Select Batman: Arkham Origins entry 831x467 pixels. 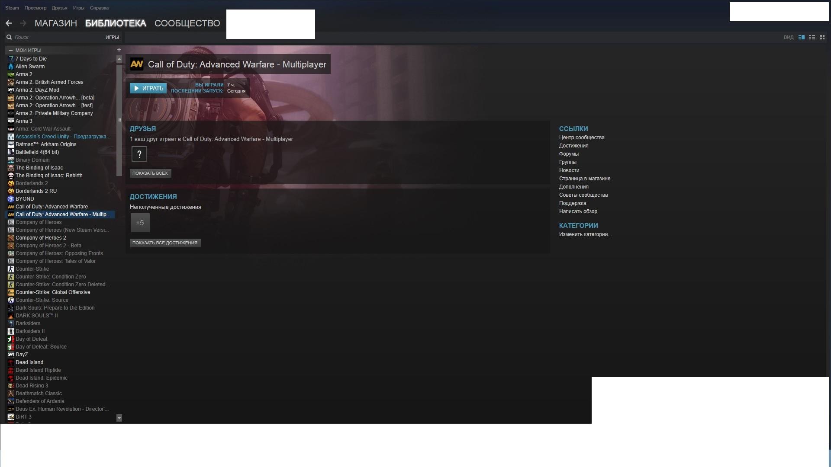(61, 144)
